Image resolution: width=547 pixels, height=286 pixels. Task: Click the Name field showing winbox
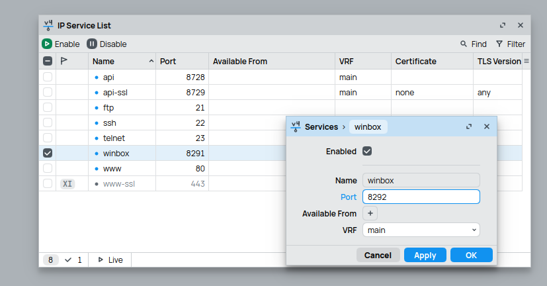pyautogui.click(x=421, y=180)
